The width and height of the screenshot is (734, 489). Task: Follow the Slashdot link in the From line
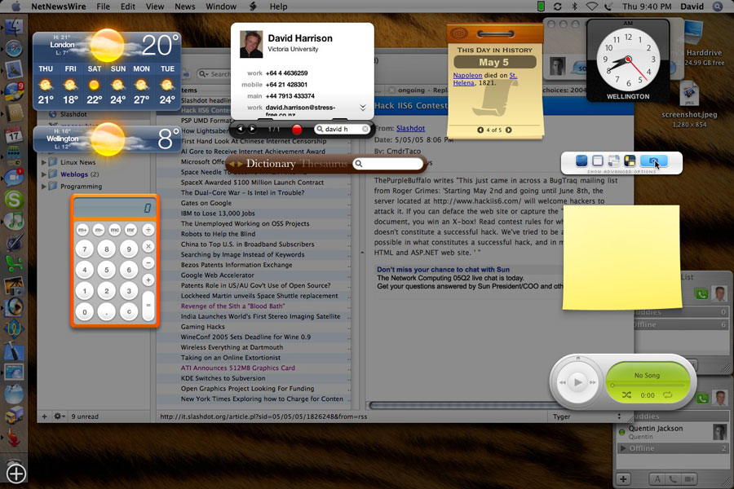coord(410,128)
